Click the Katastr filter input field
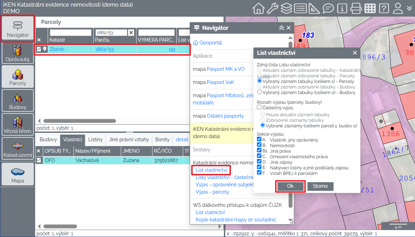The height and width of the screenshot is (237, 415). pyautogui.click(x=70, y=33)
